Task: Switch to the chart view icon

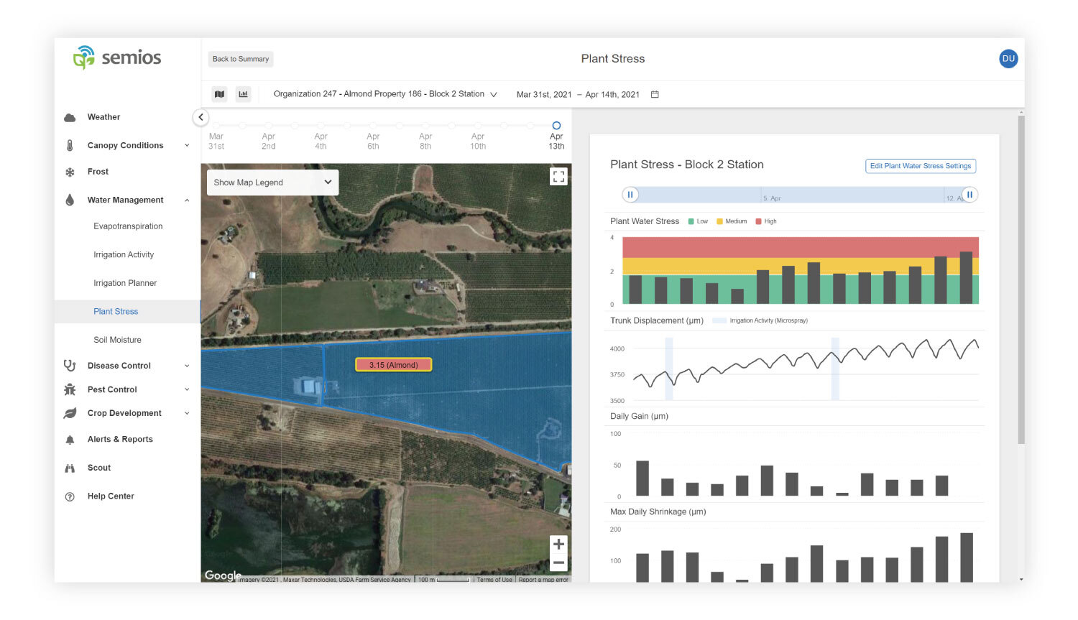Action: (x=243, y=94)
